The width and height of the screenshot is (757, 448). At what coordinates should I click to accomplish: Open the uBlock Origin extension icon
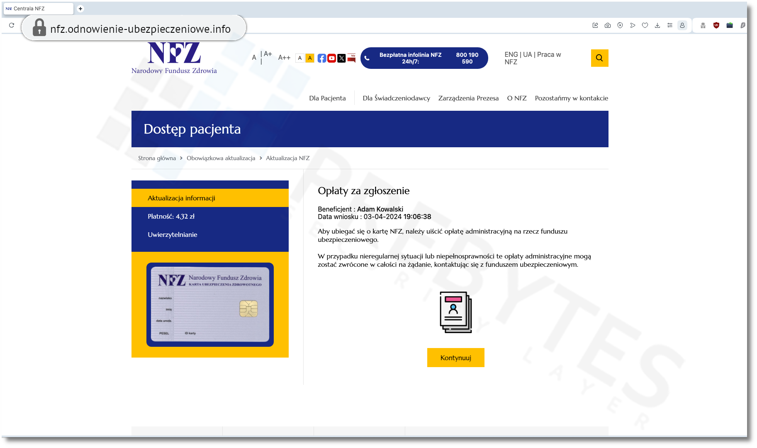point(716,25)
